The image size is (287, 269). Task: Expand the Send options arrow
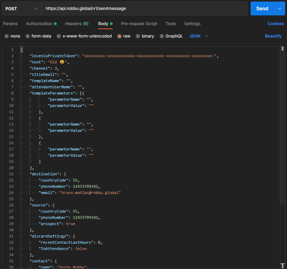[279, 9]
